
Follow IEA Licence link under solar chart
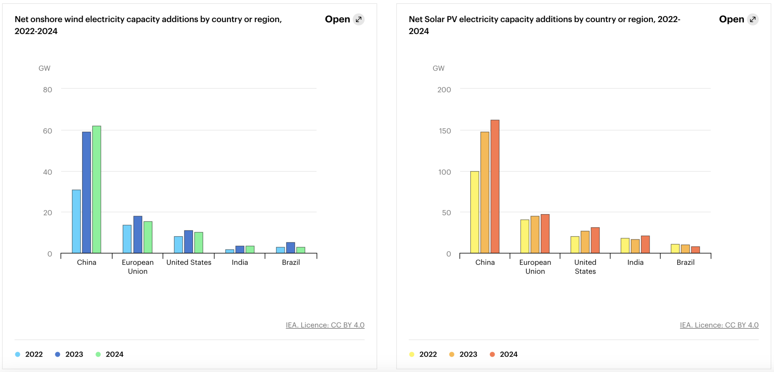719,325
